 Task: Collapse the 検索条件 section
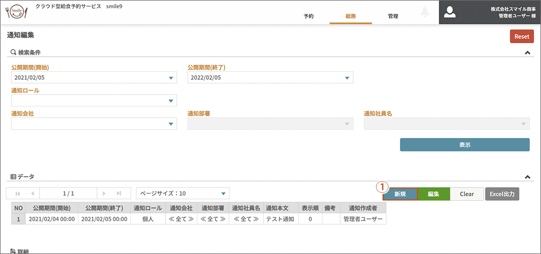click(527, 52)
